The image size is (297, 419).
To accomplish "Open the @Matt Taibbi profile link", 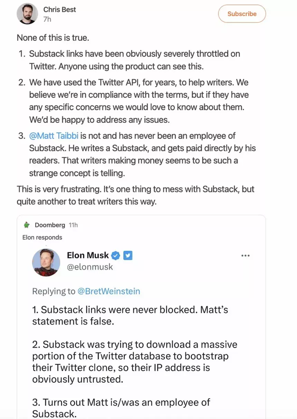I will pos(54,136).
